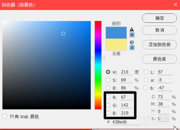The height and width of the screenshot is (130, 180).
Task: Select the S saturation radio button
Action: (108, 80)
